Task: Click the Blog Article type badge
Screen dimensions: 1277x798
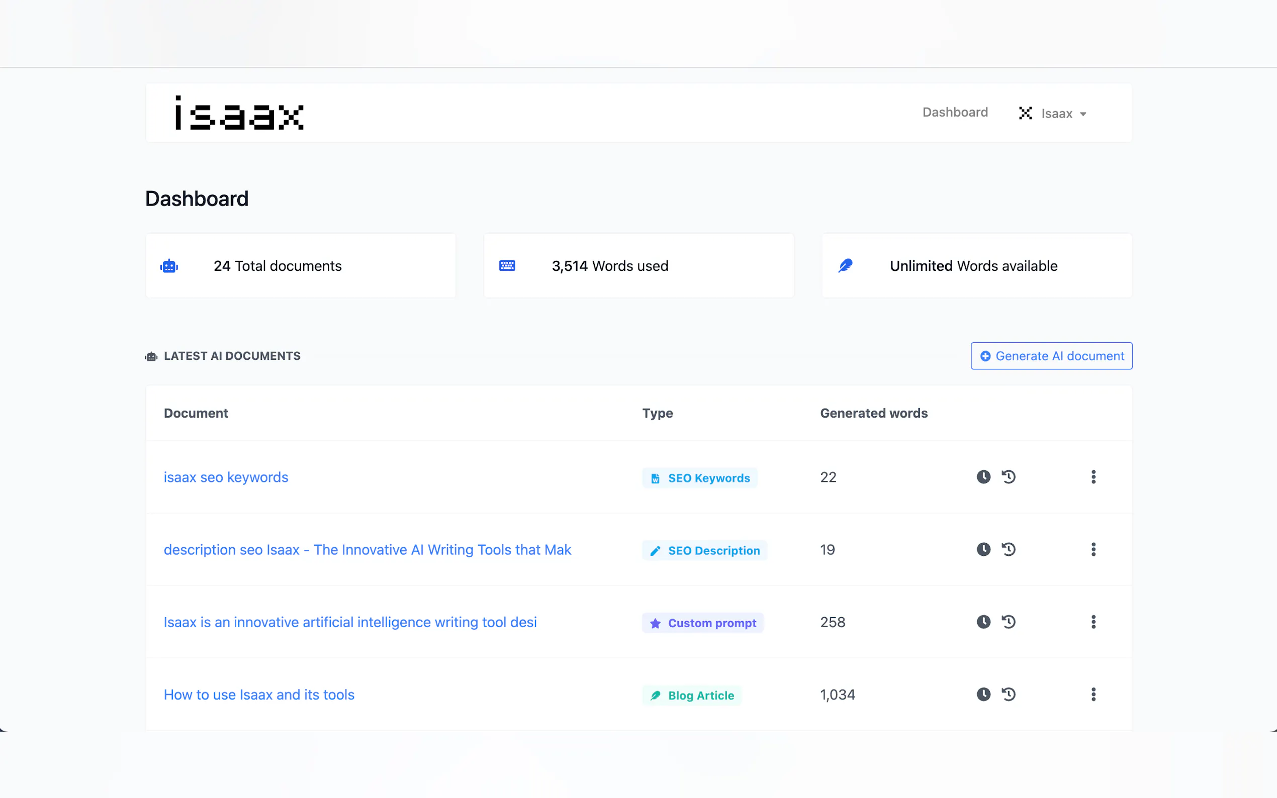Action: click(692, 695)
